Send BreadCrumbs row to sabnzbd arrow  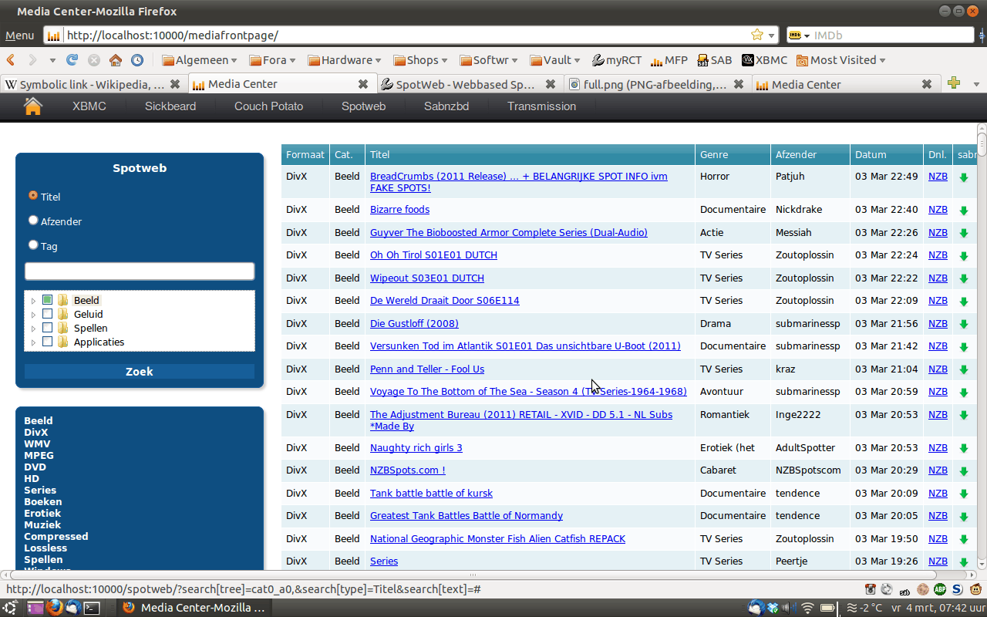click(x=964, y=177)
